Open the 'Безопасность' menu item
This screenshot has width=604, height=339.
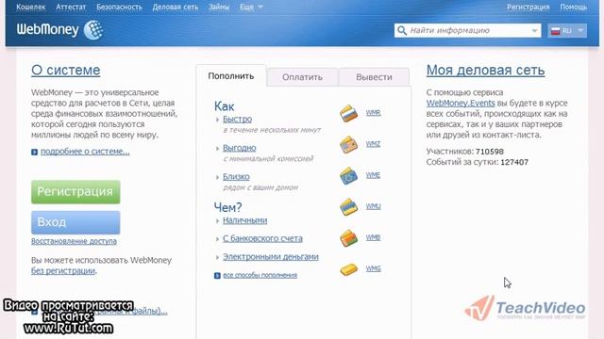[120, 7]
